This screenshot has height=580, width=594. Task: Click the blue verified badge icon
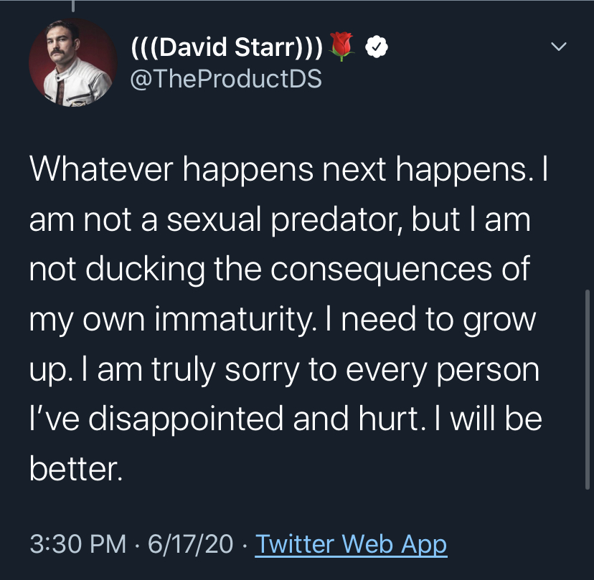(377, 47)
